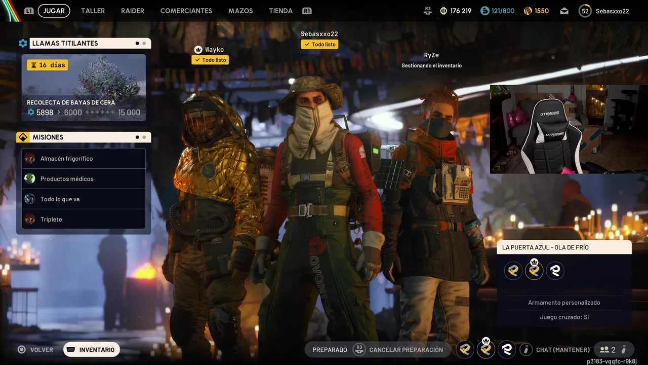Click the stick icon before CHAT (MANTENER)
Screen dimensions: 648x365
(526, 349)
